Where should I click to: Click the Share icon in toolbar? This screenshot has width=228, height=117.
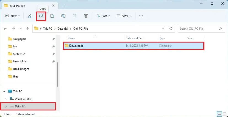[x=75, y=16]
